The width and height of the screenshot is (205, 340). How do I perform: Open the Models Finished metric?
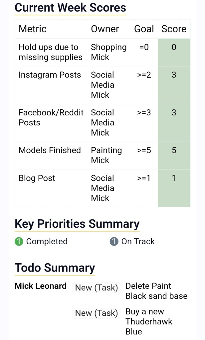click(50, 150)
